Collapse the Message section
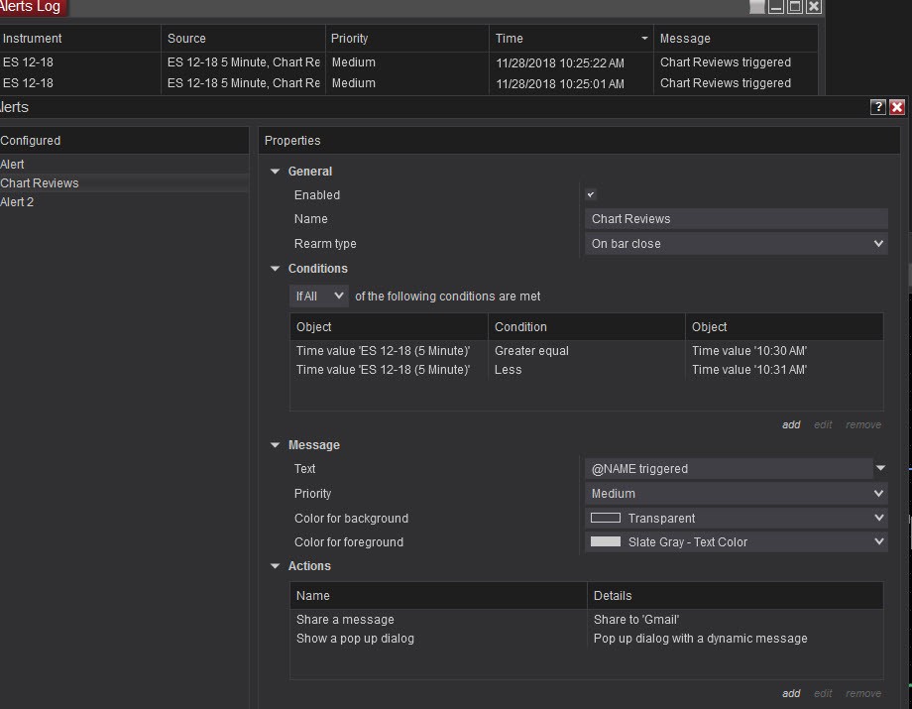Screen dimensions: 912x709 276,445
